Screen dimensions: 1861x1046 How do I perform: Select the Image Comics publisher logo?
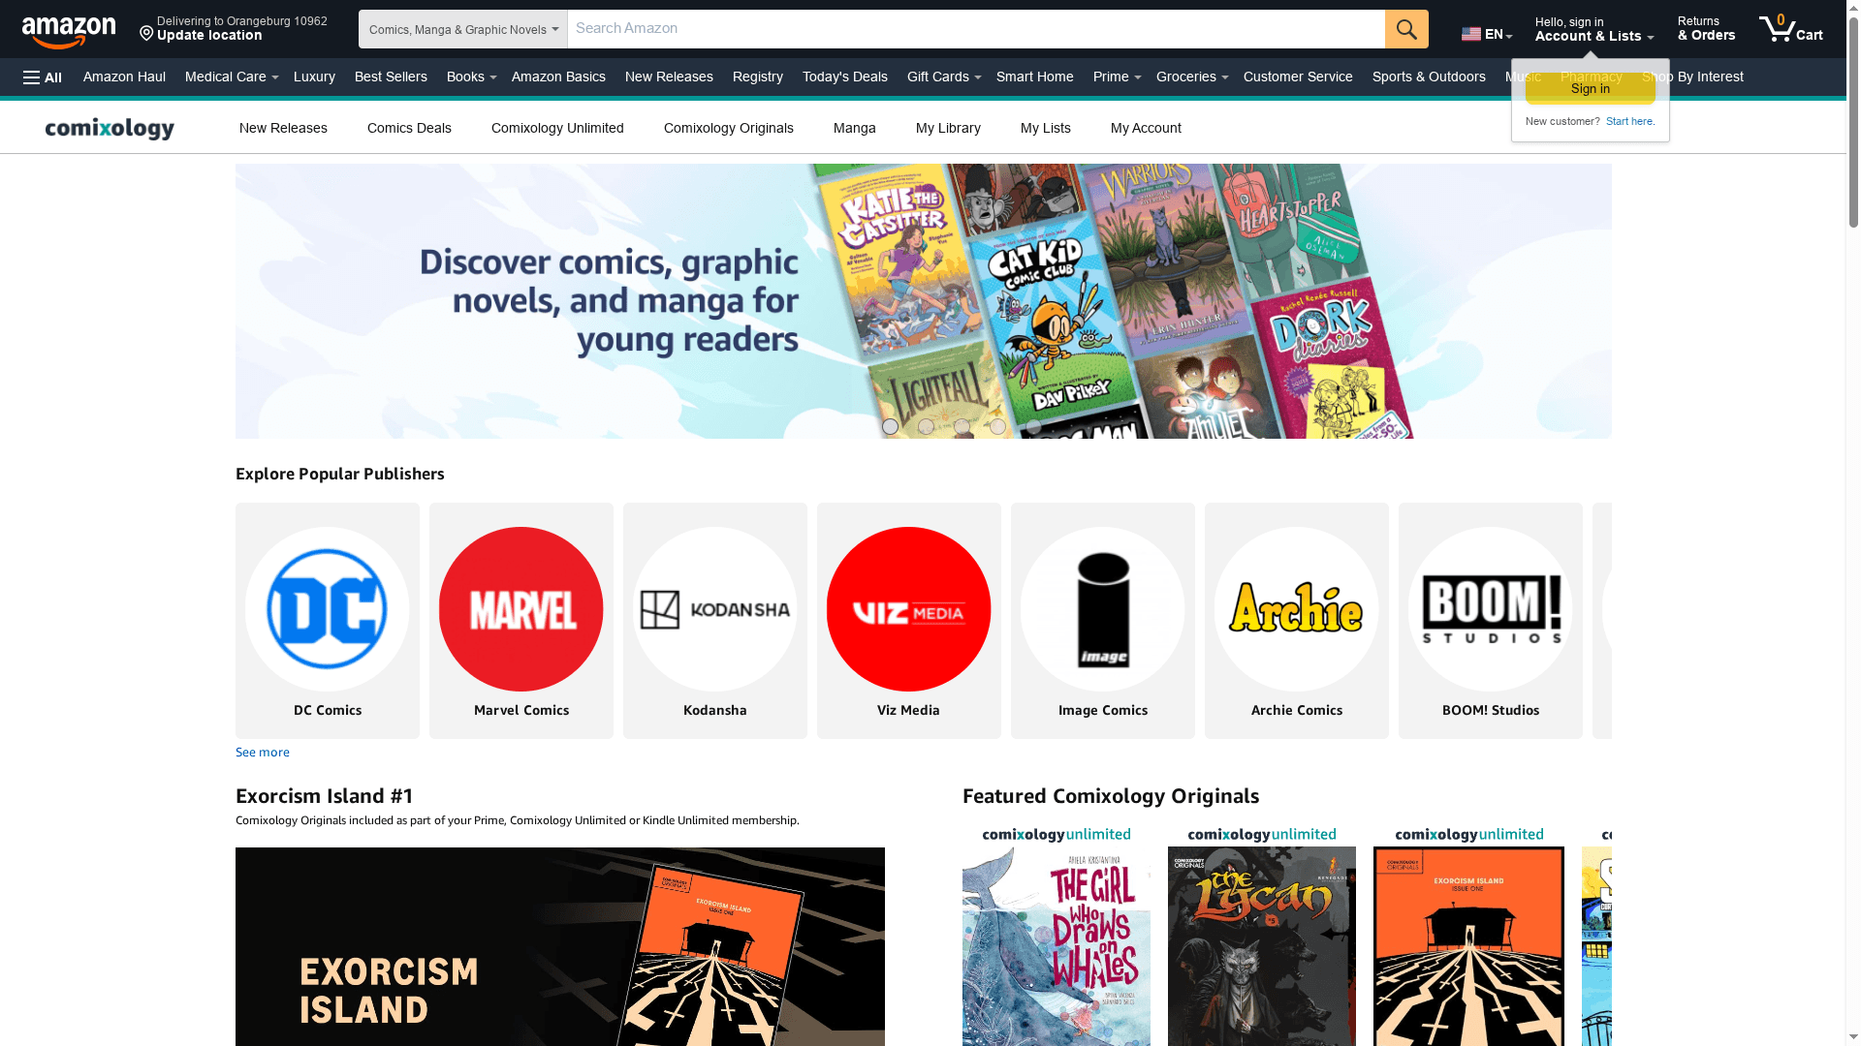coord(1102,608)
